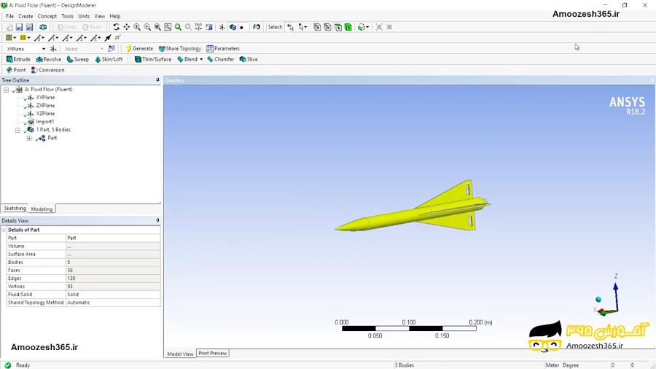Select the Chamfer tool
656x369 pixels.
[x=220, y=59]
